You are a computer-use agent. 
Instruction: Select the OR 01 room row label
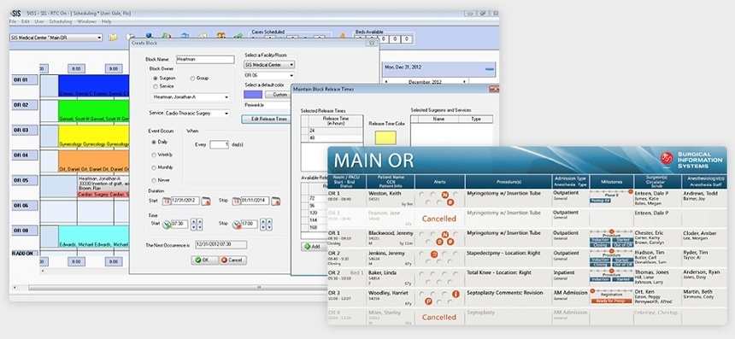[25, 80]
